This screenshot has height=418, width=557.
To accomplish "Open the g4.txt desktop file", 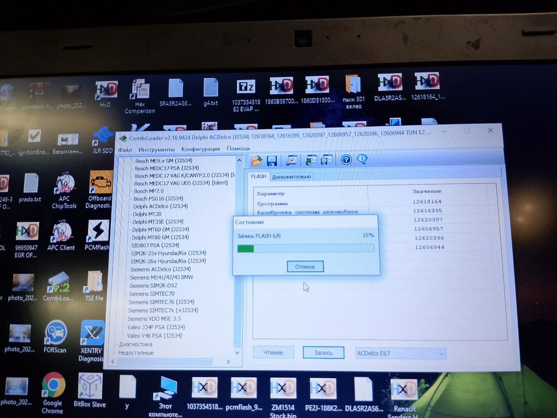I will (x=211, y=92).
